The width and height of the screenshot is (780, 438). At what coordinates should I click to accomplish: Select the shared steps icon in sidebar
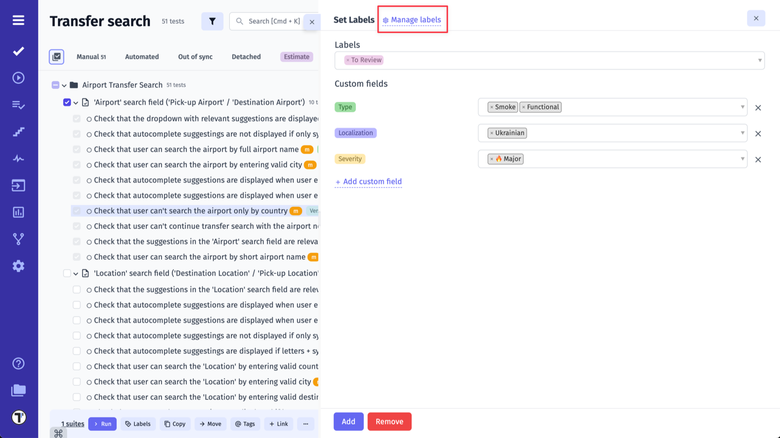tap(18, 131)
